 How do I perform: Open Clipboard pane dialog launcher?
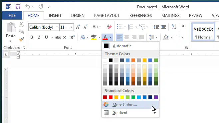click(x=24, y=48)
